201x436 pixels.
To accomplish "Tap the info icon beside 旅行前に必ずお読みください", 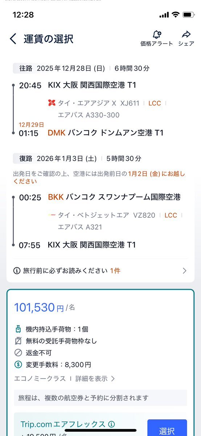I will 17,270.
